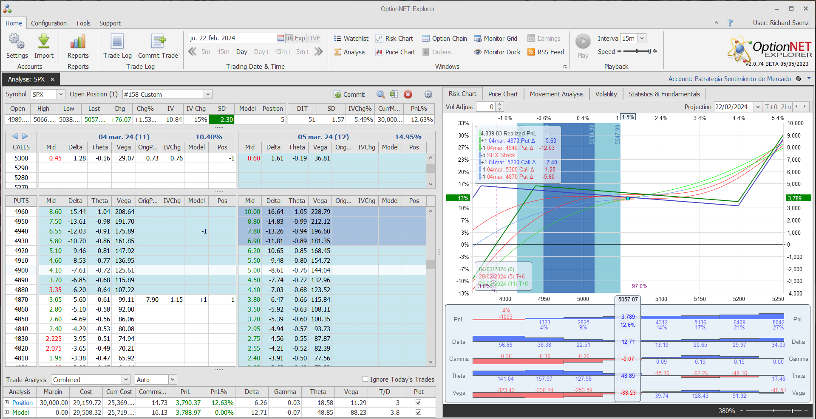Screen dimensions: 816x419
Task: Open the Reports chart icon
Action: tap(78, 42)
